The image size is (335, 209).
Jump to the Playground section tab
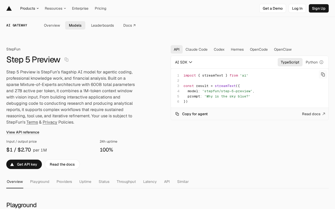point(40,182)
